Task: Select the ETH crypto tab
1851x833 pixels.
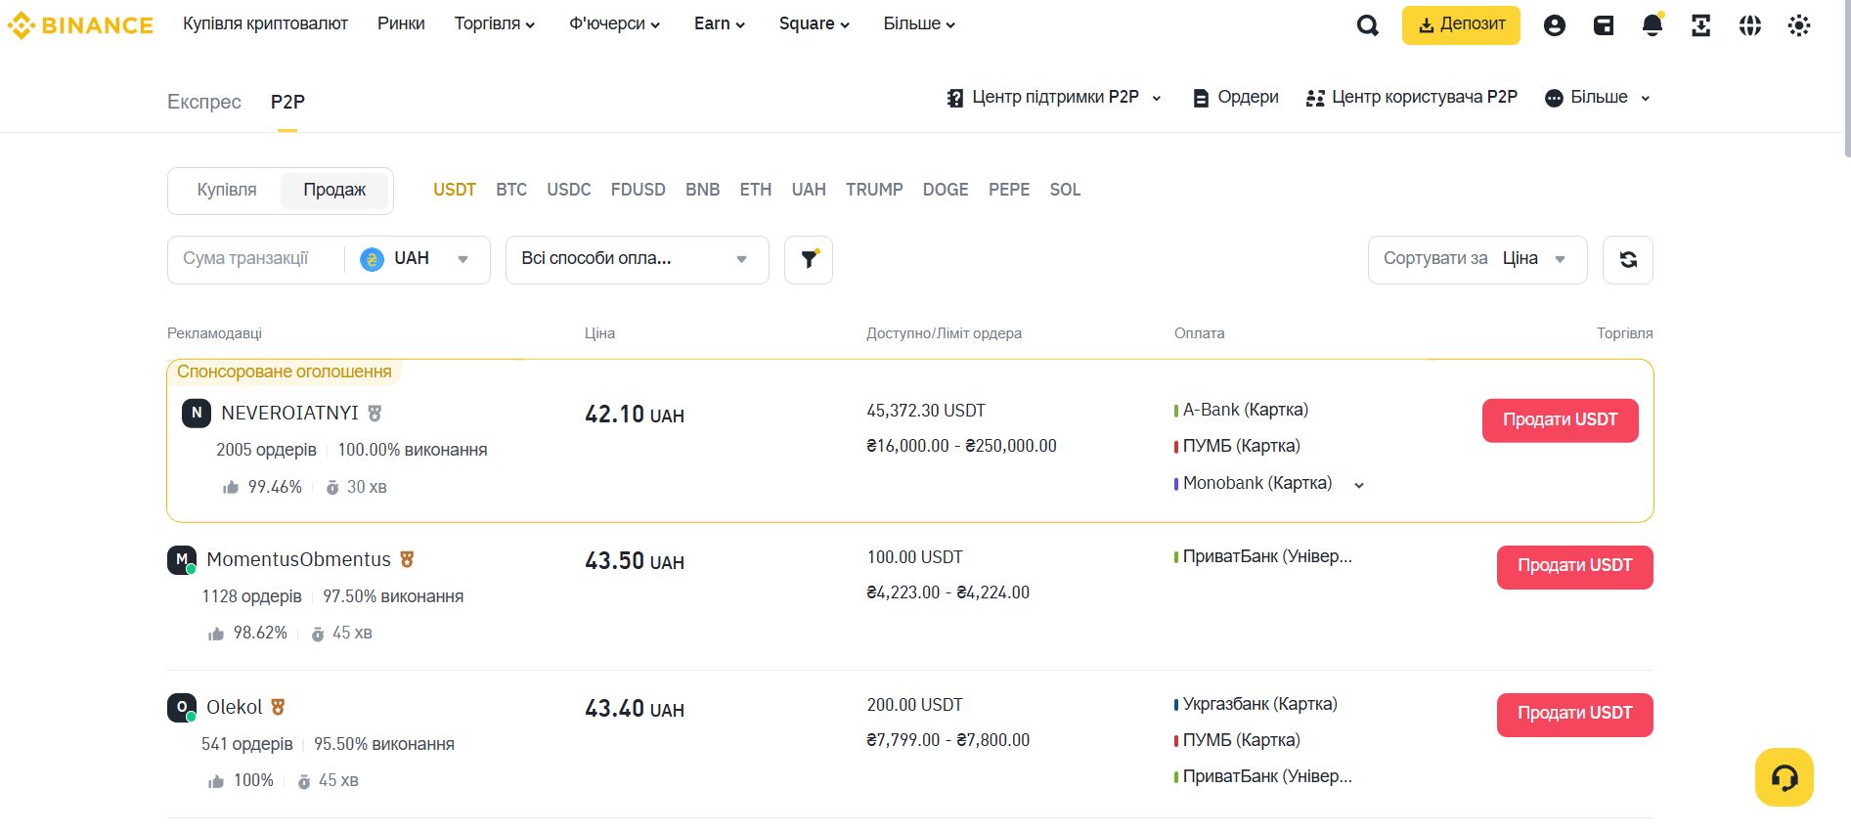Action: 756,190
